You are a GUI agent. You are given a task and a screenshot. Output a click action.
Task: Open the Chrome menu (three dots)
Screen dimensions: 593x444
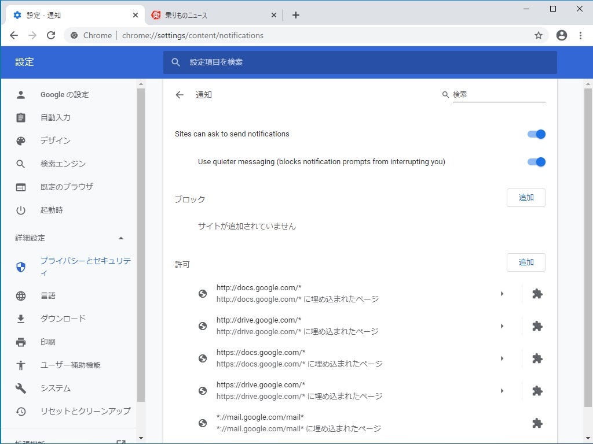581,35
